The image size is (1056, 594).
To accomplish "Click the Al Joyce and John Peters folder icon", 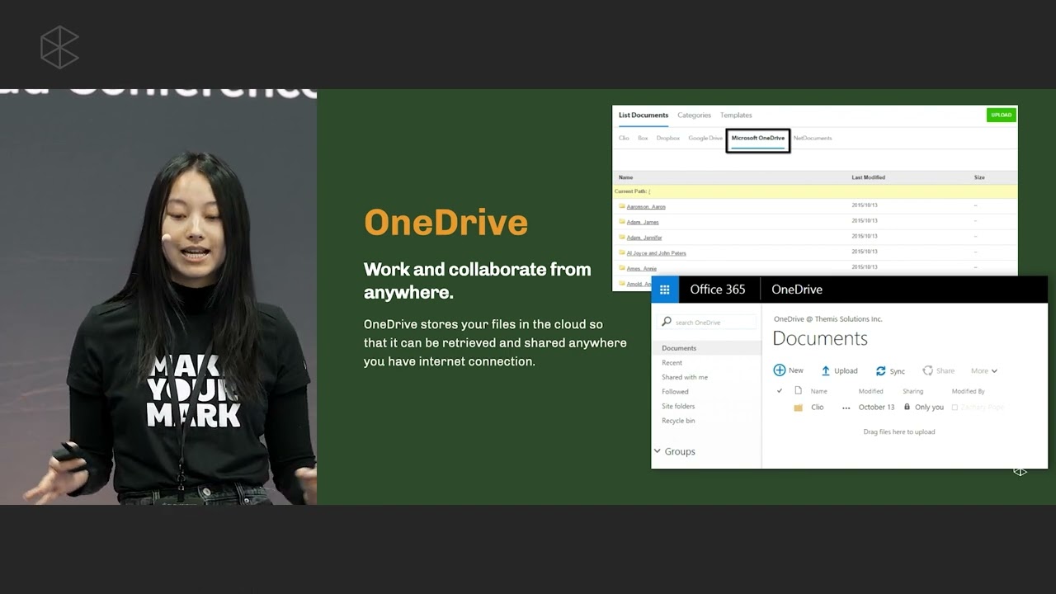I will [x=622, y=253].
